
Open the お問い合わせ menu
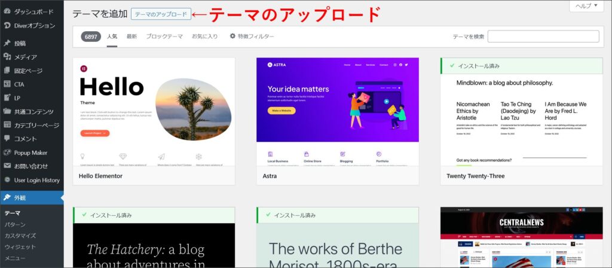pyautogui.click(x=32, y=166)
